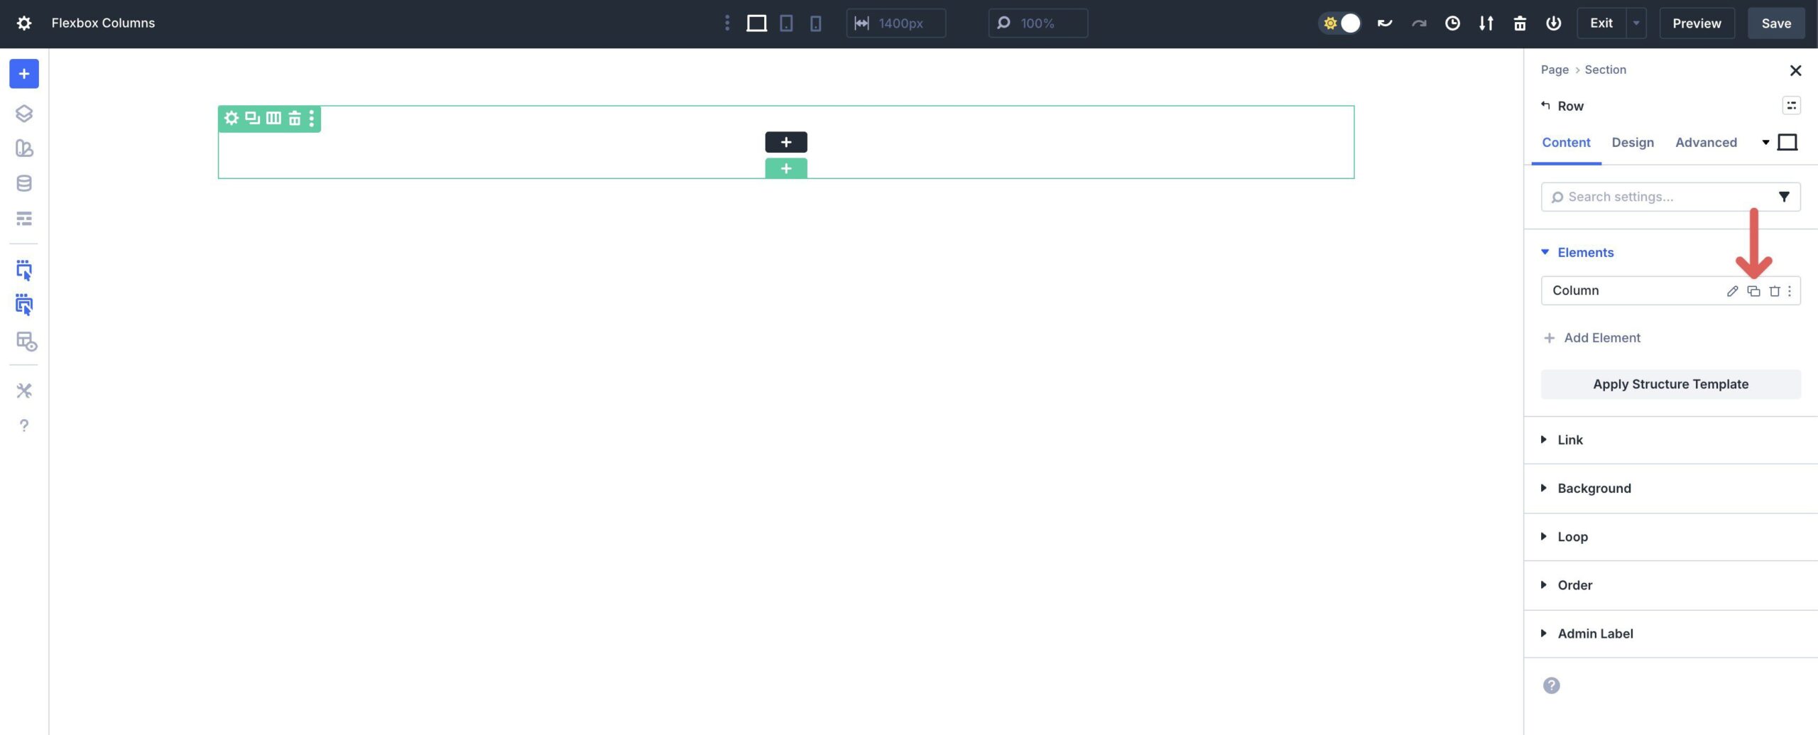
Task: Open the Advanced tab
Action: (x=1706, y=142)
